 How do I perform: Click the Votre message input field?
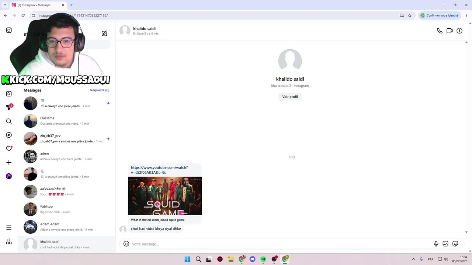coord(280,244)
